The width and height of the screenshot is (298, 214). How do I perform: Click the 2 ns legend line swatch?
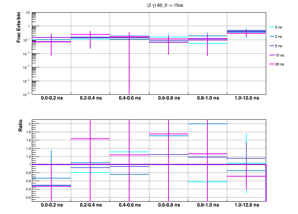pos(272,37)
